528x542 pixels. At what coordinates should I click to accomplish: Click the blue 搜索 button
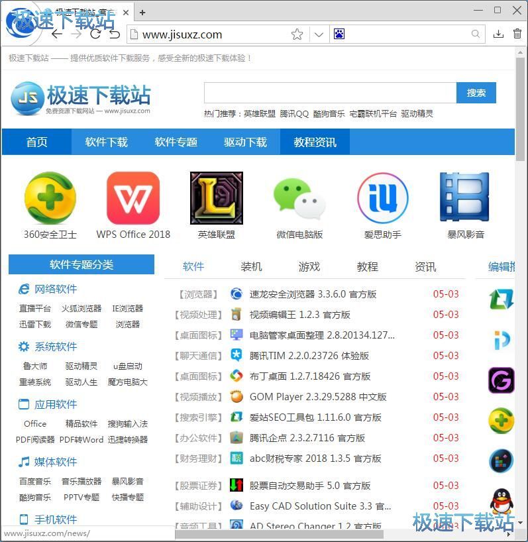coord(476,93)
